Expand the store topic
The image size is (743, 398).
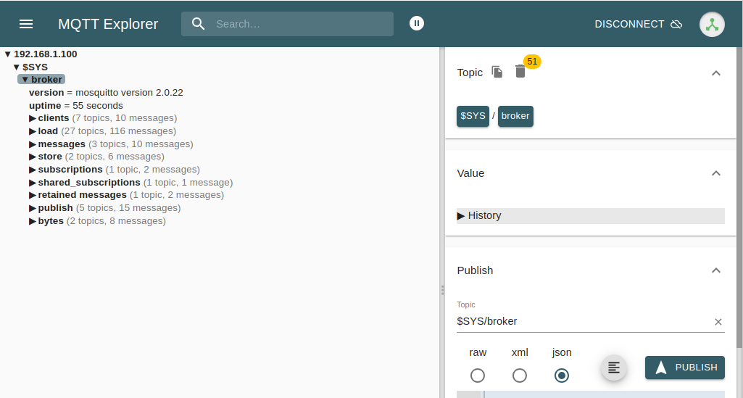coord(32,157)
